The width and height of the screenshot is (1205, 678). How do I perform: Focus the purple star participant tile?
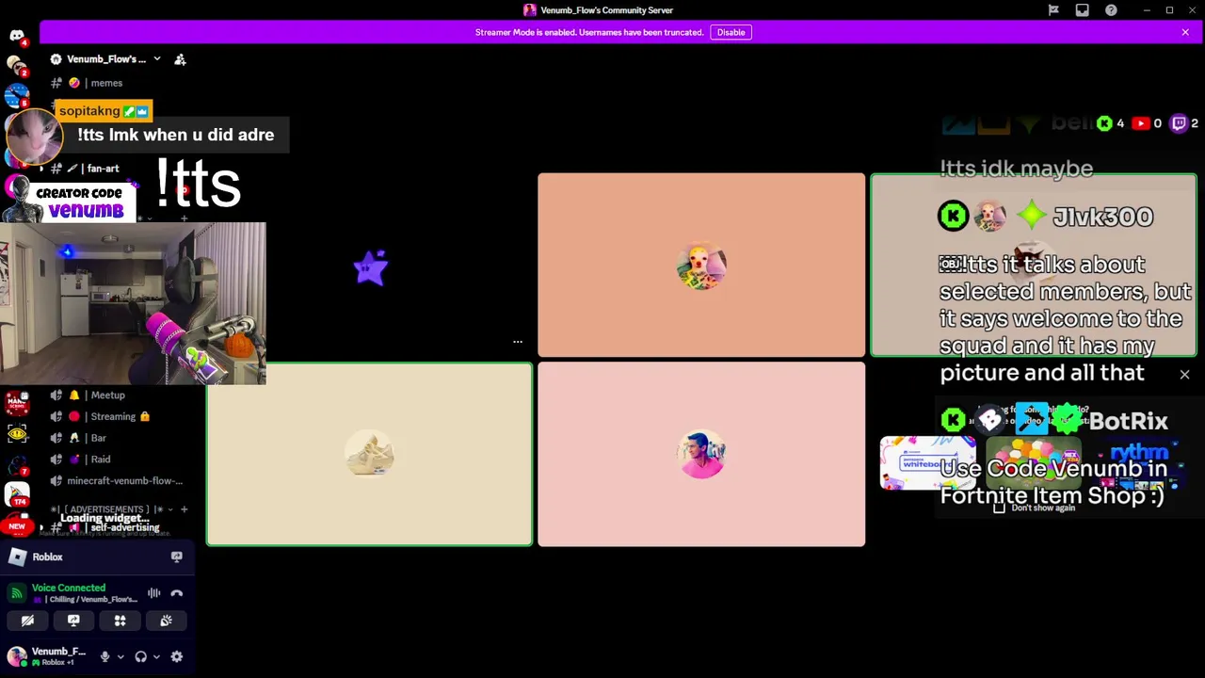coord(370,266)
